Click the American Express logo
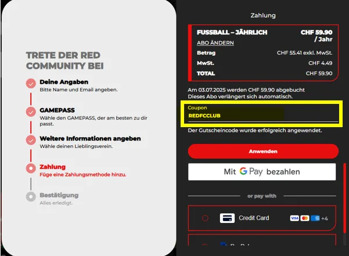The width and height of the screenshot is (349, 256). pyautogui.click(x=315, y=218)
